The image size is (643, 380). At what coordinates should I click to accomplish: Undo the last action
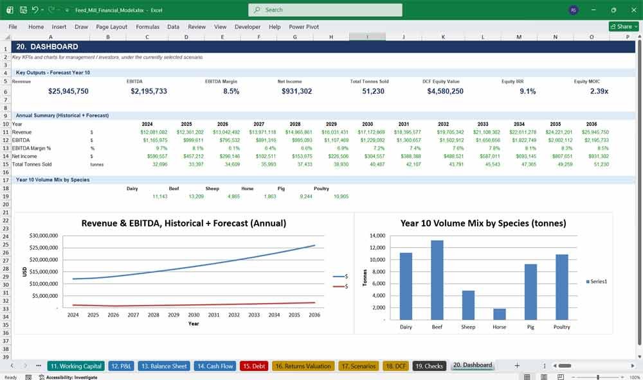35,10
